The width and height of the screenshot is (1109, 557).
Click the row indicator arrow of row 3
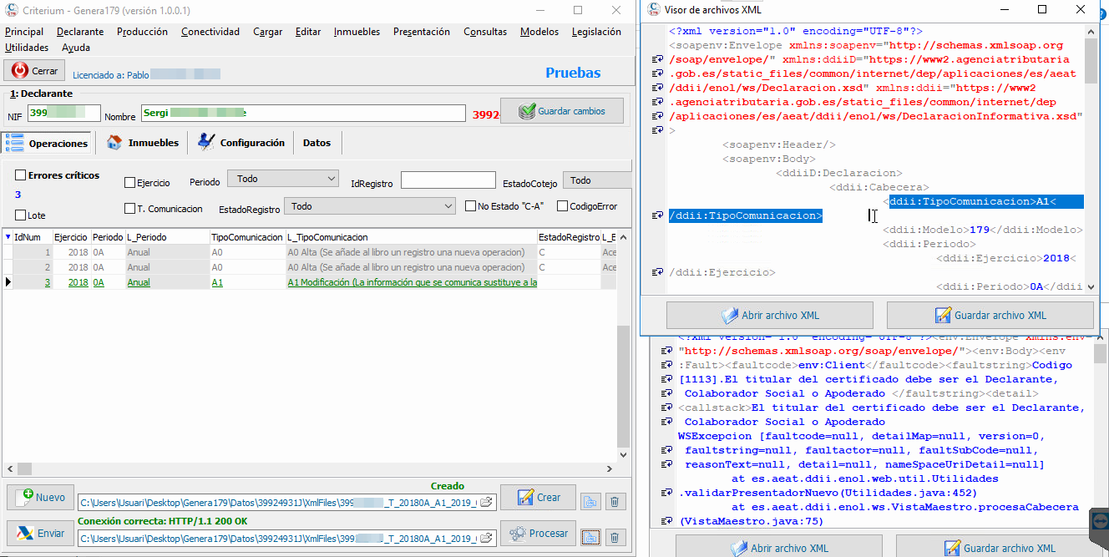coord(8,282)
